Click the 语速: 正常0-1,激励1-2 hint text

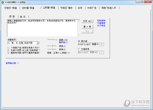pyautogui.click(x=58, y=53)
